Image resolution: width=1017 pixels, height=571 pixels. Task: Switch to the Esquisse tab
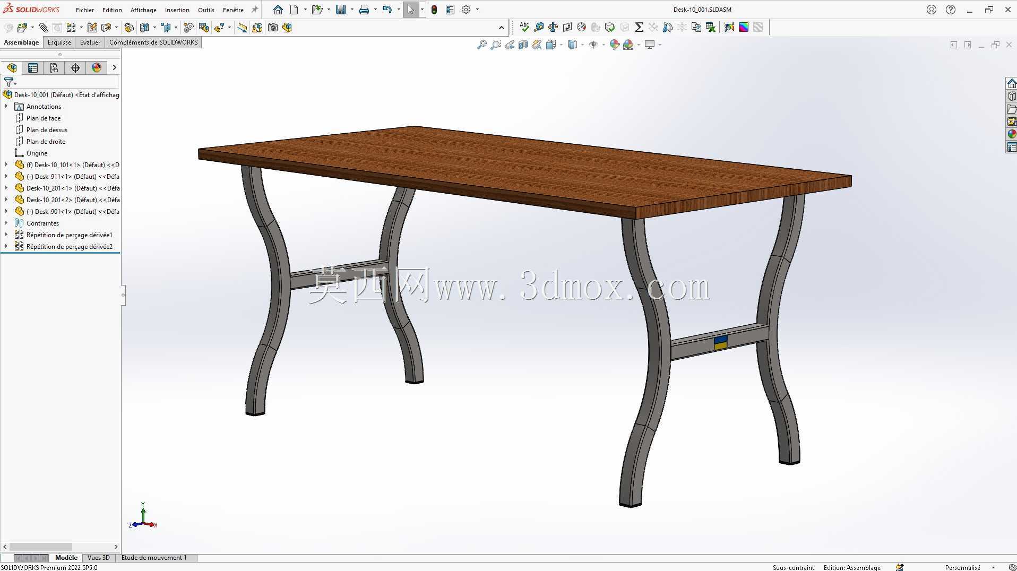(x=59, y=42)
